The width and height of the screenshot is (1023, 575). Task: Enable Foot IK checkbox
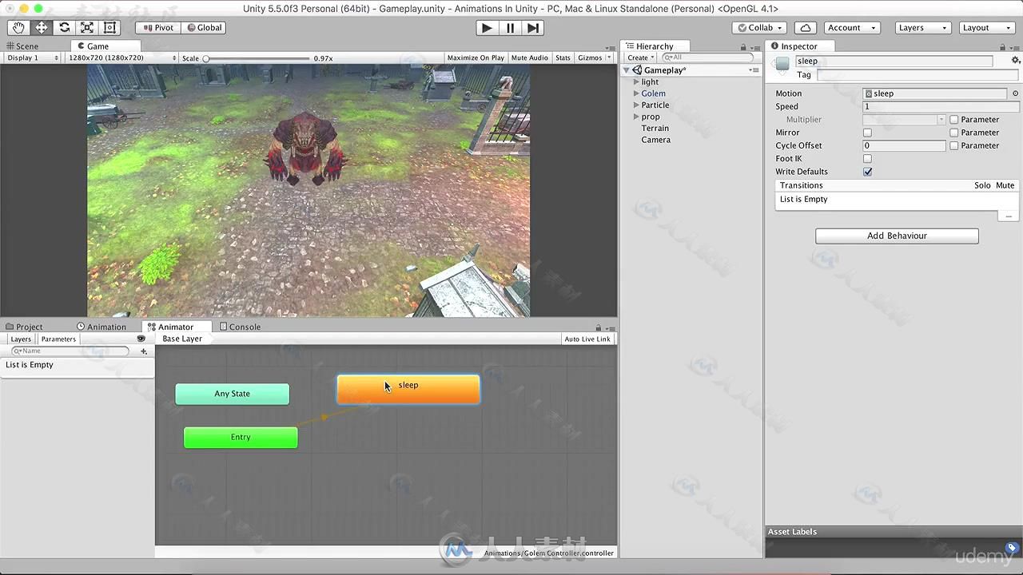point(867,159)
